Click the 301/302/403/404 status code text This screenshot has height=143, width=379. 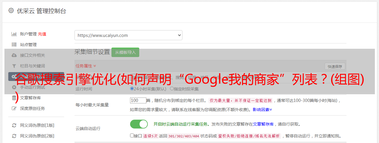(183, 136)
